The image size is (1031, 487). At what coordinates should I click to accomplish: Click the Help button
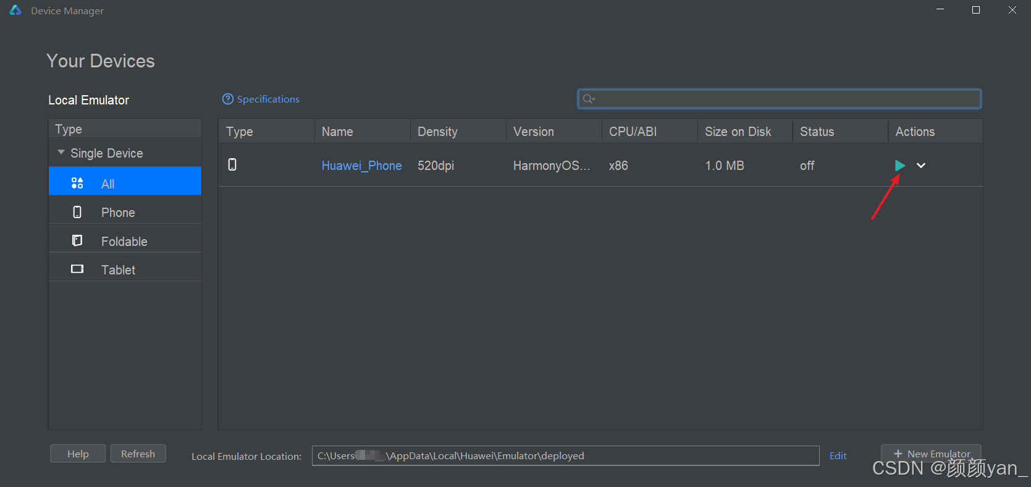78,454
